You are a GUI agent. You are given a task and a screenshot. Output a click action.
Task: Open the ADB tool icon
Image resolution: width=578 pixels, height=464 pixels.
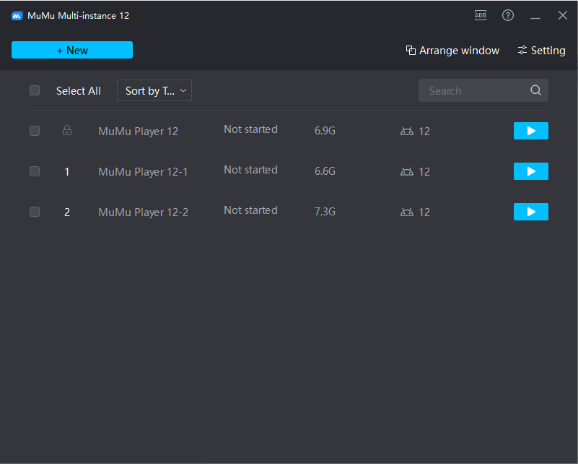tap(481, 15)
